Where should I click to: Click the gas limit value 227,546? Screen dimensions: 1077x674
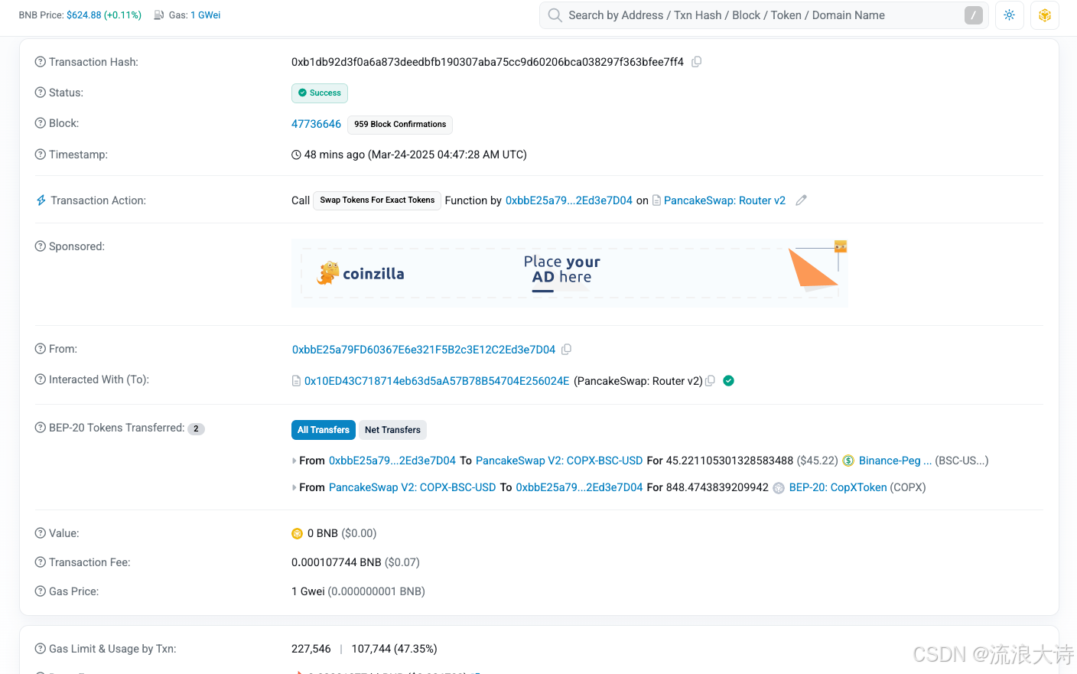point(311,649)
